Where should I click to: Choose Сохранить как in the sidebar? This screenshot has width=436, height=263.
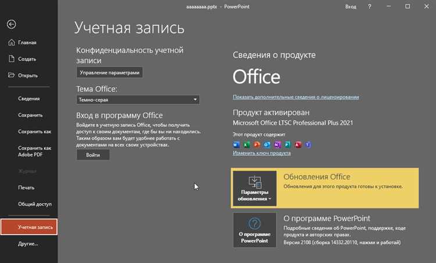point(34,131)
